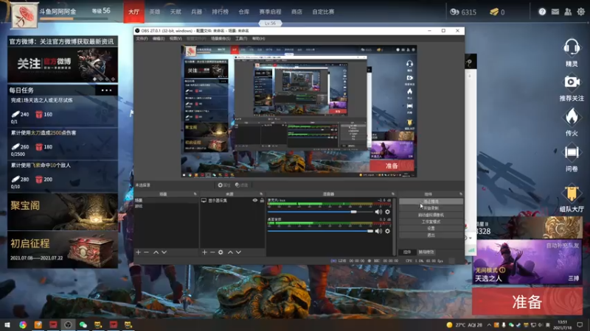Open the 聚宝阁 banner
Image resolution: width=590 pixels, height=331 pixels.
(x=63, y=212)
